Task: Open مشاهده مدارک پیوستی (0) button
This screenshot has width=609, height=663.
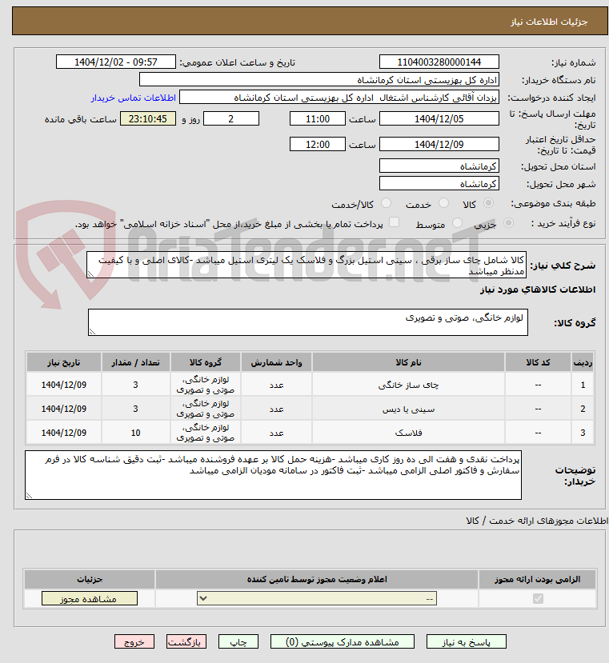Action: [x=343, y=642]
